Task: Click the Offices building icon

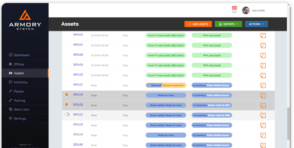Action: pos(11,64)
